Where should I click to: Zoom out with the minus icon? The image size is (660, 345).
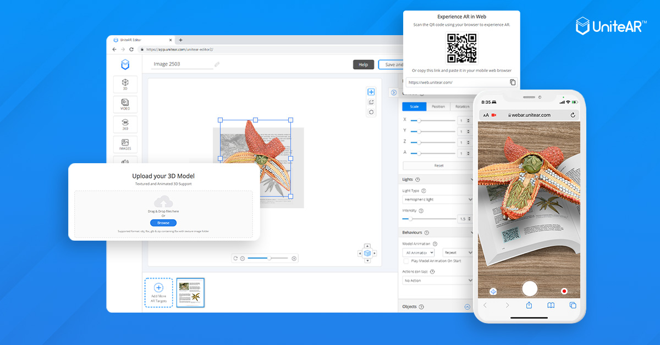pyautogui.click(x=243, y=258)
